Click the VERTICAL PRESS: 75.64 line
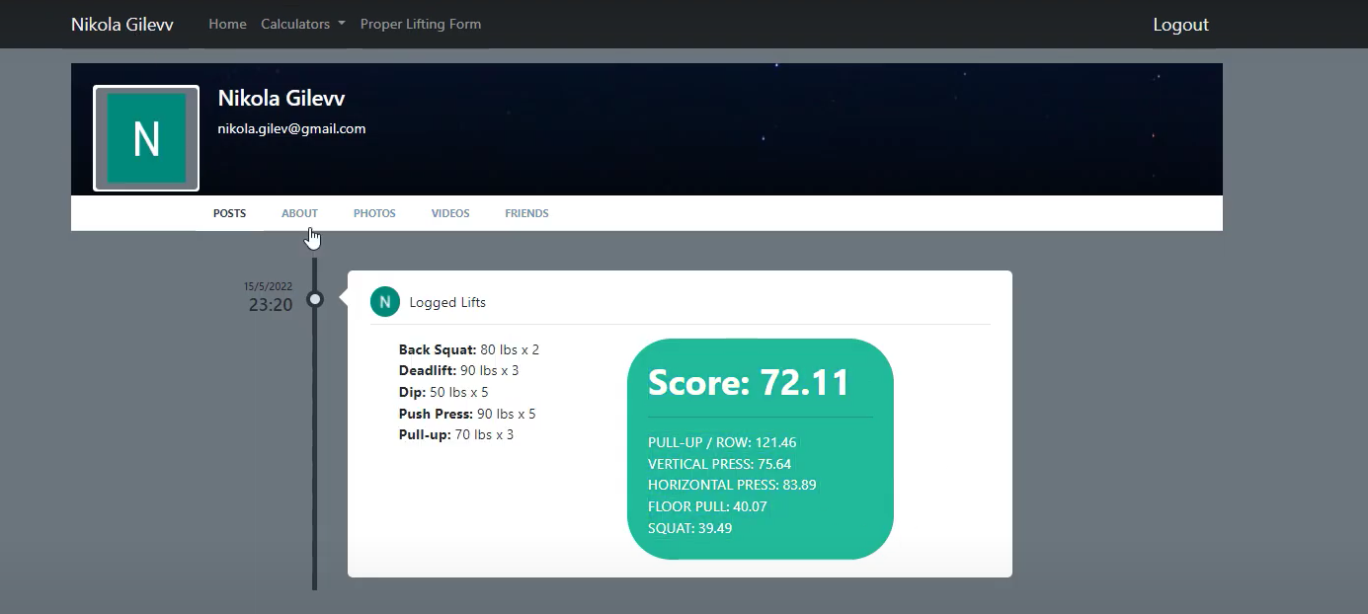The image size is (1368, 614). (x=719, y=464)
